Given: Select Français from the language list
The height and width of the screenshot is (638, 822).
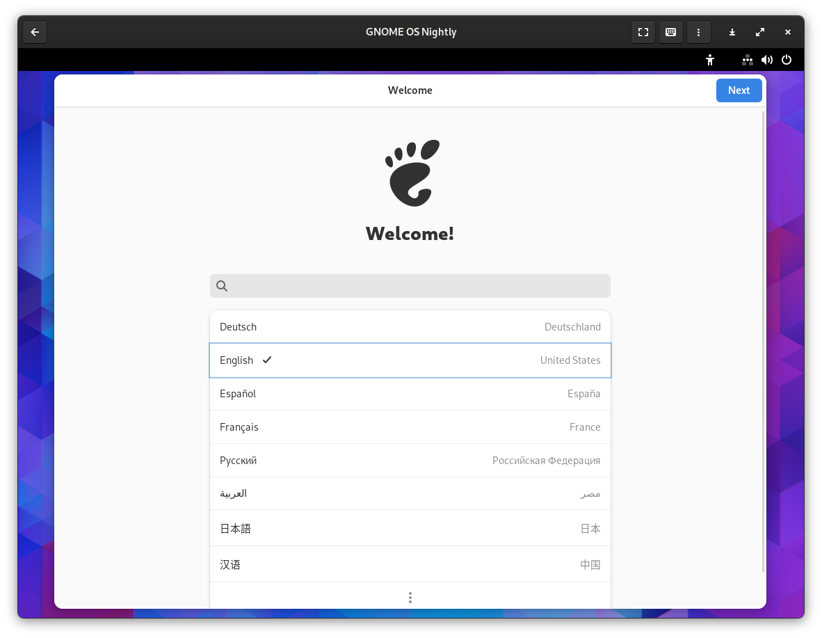Looking at the screenshot, I should 410,427.
